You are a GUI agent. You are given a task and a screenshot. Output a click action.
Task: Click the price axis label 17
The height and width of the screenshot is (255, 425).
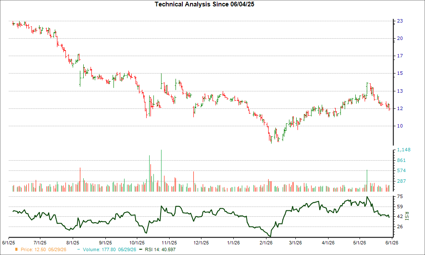coord(400,56)
